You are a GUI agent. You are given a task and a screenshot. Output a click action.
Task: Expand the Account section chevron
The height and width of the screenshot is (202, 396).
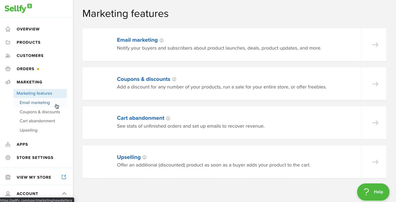pyautogui.click(x=64, y=194)
